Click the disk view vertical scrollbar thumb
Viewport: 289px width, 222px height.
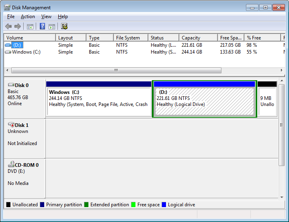[281, 125]
